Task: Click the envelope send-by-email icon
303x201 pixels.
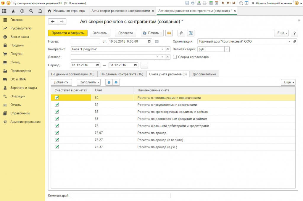Action: (x=169, y=33)
